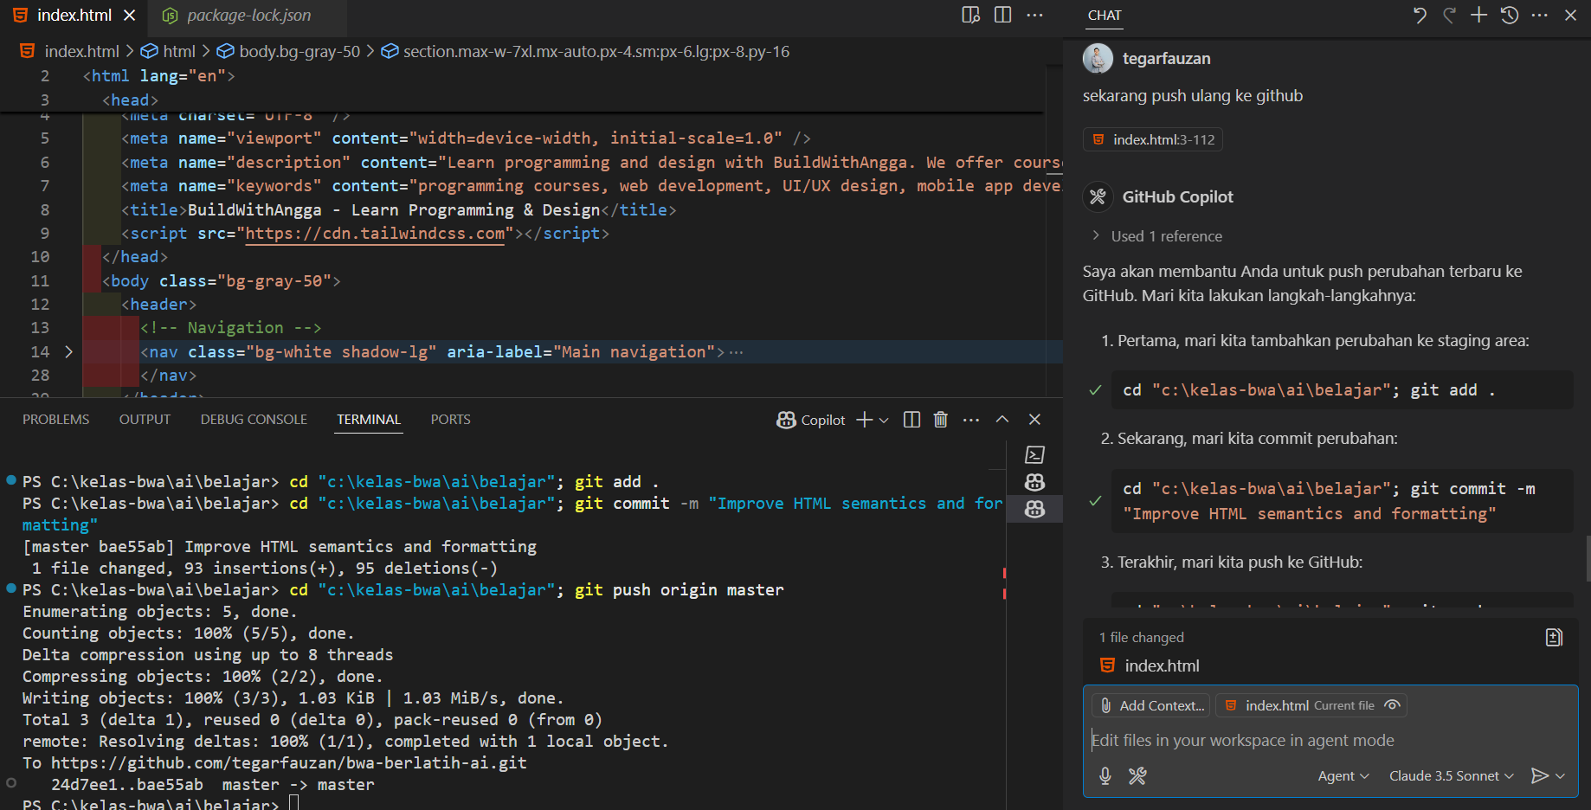Open editor more actions ellipsis
This screenshot has height=810, width=1591.
(x=1034, y=16)
